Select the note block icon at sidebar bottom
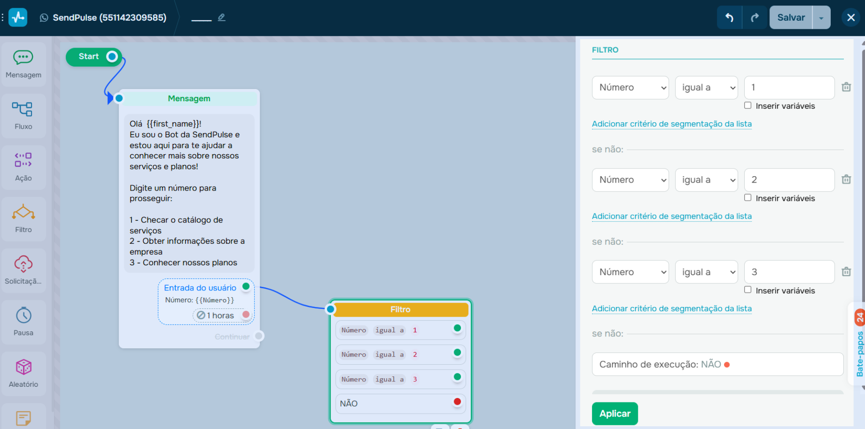Screen dimensions: 865x429 23,418
